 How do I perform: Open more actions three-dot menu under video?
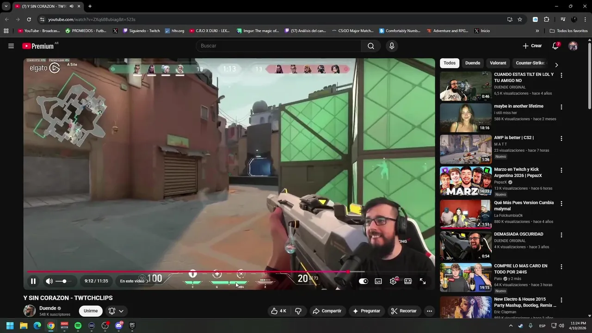click(429, 311)
